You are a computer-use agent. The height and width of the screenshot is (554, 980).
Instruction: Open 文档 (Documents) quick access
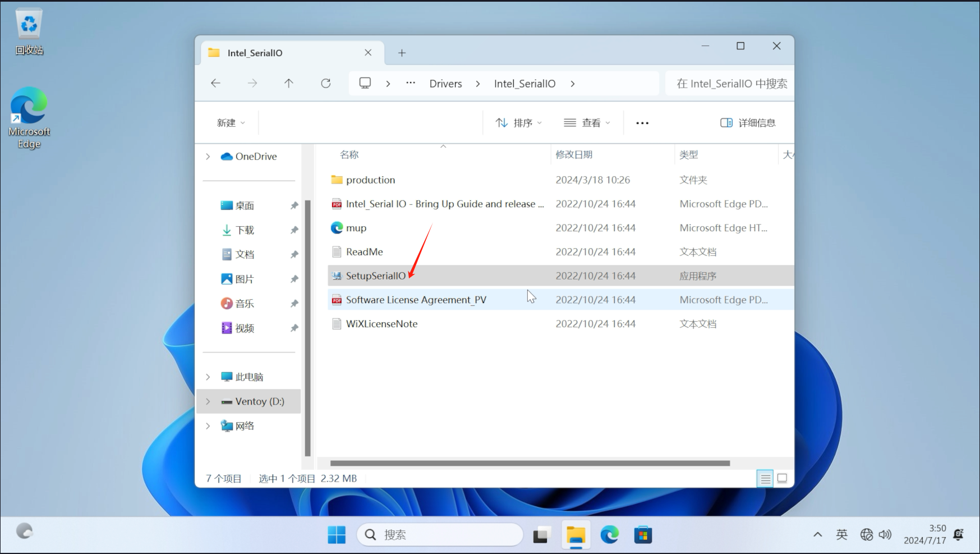(238, 255)
